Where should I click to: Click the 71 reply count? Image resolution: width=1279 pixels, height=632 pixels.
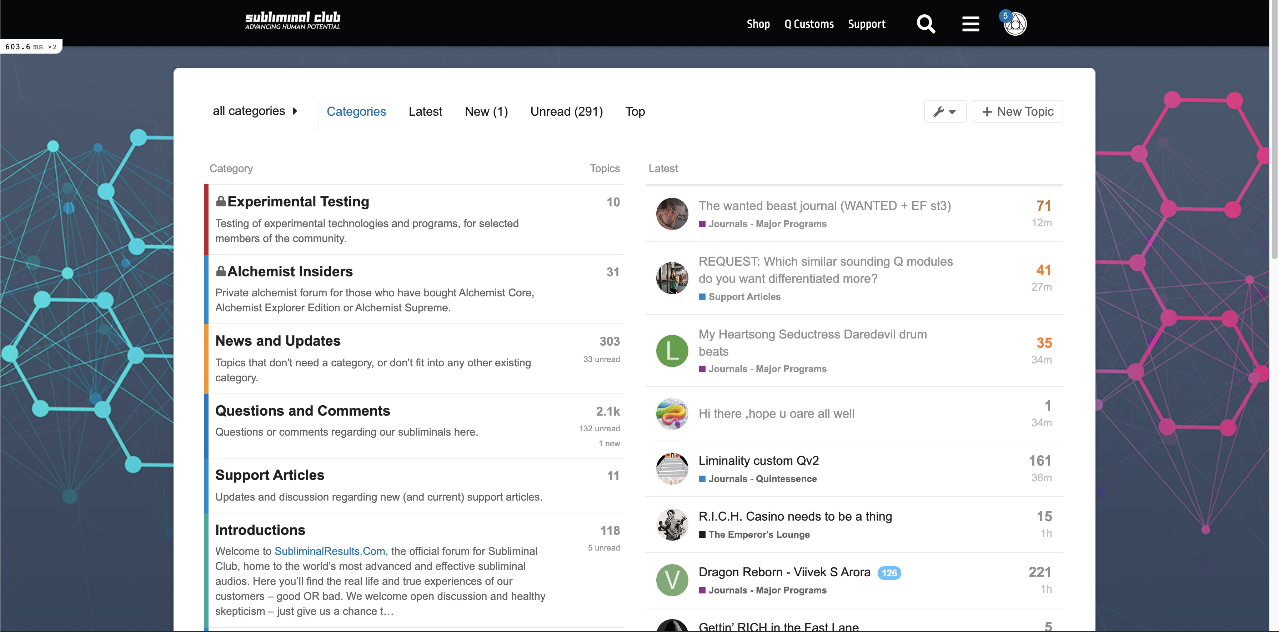coord(1044,206)
